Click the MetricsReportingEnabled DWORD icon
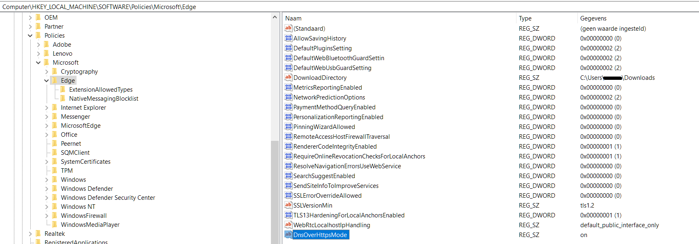 (289, 87)
